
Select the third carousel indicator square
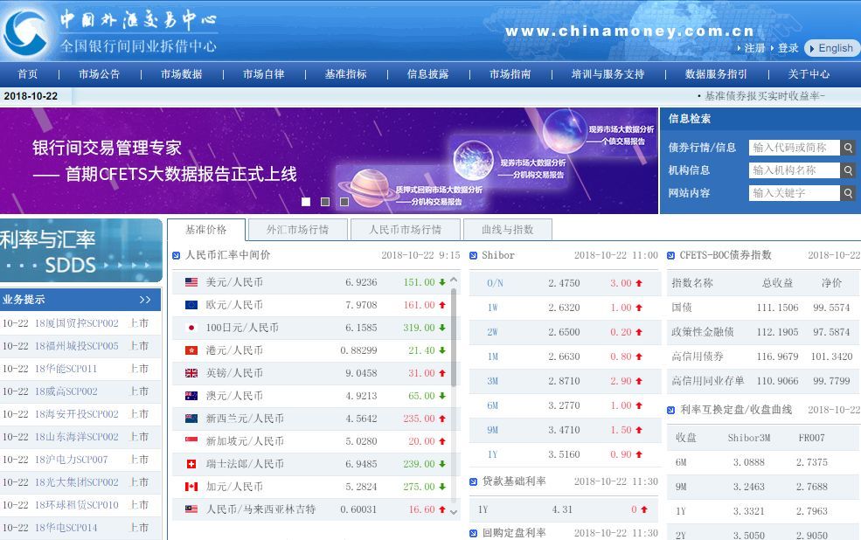[344, 201]
